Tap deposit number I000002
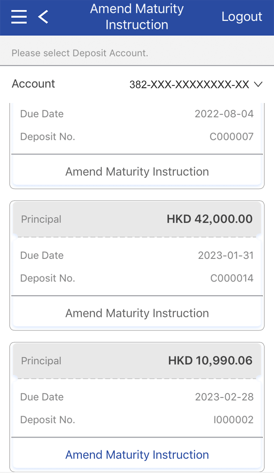This screenshot has height=473, width=274. click(x=233, y=420)
